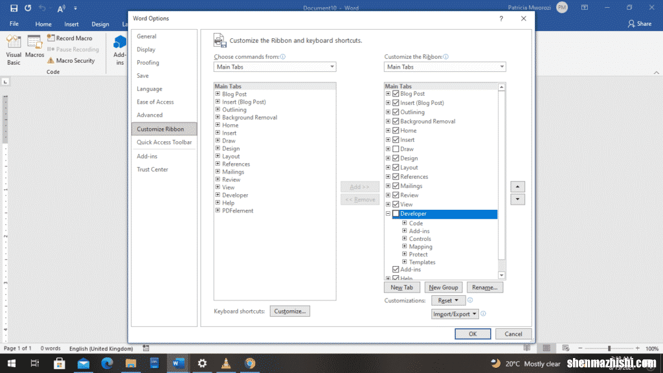663x373 pixels.
Task: Click the Add-ins ribbon icon
Action: pyautogui.click(x=120, y=50)
